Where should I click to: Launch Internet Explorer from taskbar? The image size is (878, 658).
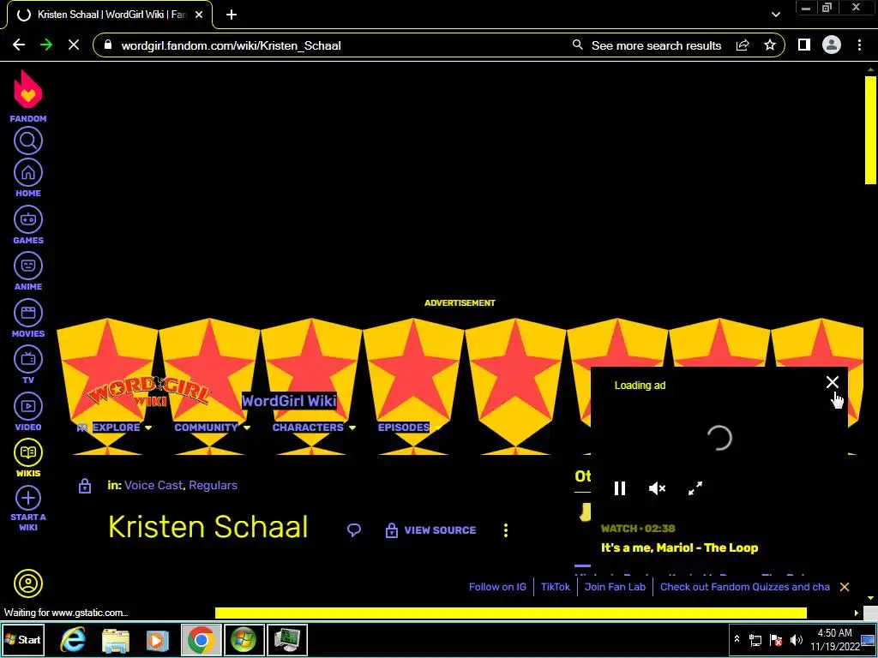tap(73, 639)
